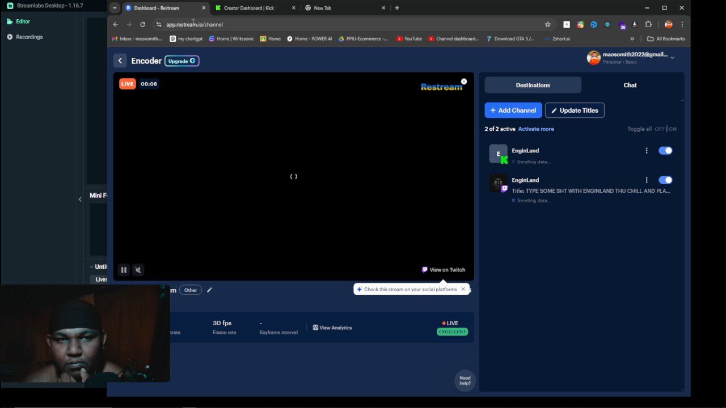Open options menu for Kick EnginLand channel
The image size is (726, 408).
coord(647,151)
